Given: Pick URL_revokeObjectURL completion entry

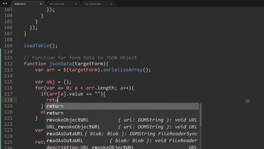Looking at the screenshot, I should [122, 127].
